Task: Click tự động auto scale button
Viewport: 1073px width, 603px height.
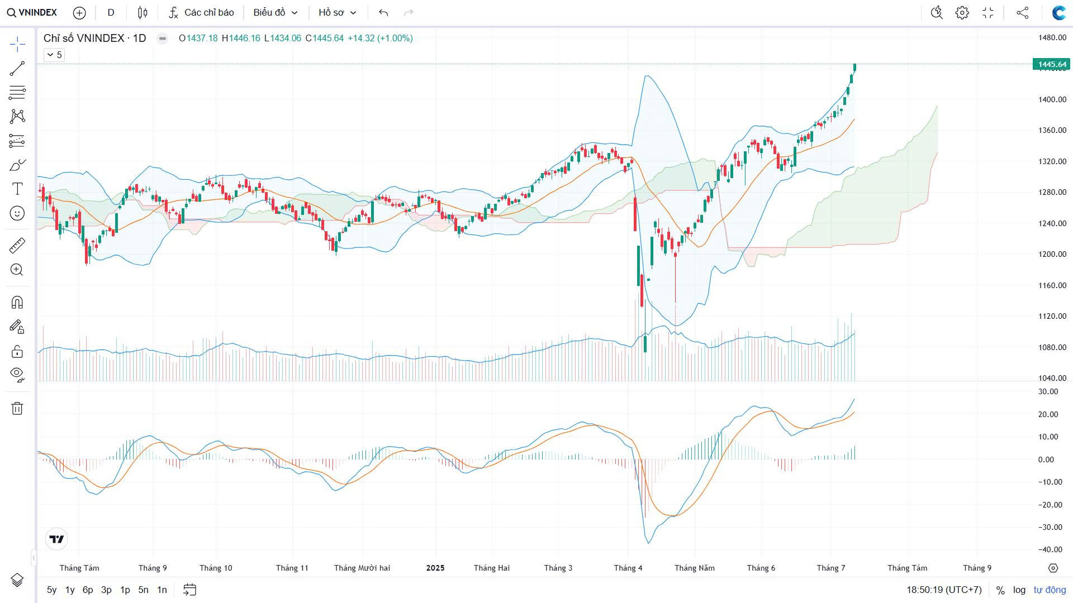Action: pos(1049,590)
